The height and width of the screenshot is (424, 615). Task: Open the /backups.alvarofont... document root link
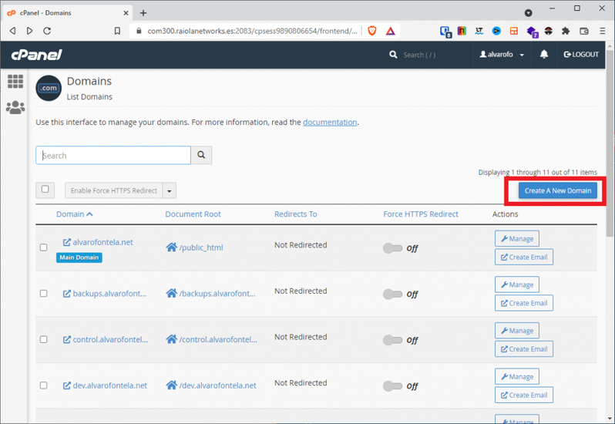pos(217,294)
